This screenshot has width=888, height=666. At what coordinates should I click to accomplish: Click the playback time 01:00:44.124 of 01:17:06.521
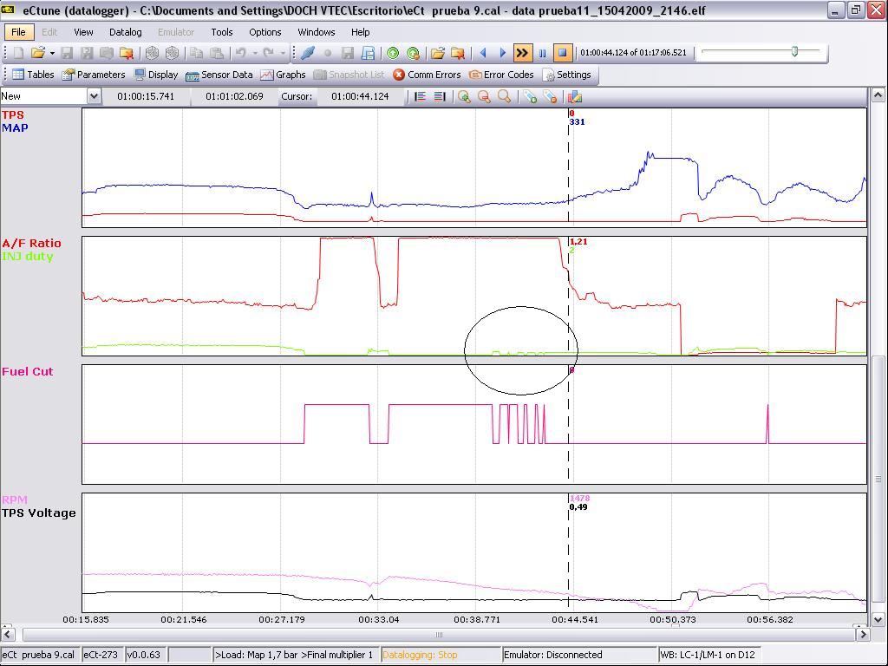pyautogui.click(x=633, y=53)
